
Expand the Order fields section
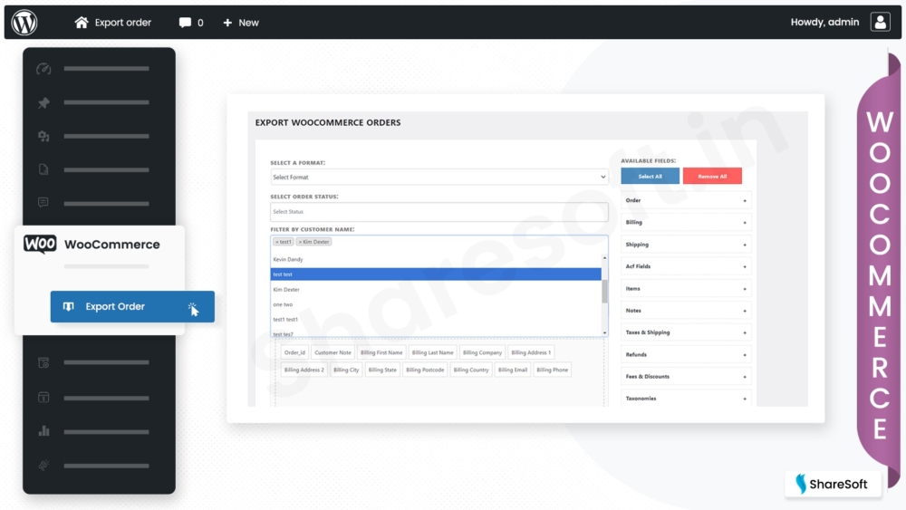tap(686, 200)
